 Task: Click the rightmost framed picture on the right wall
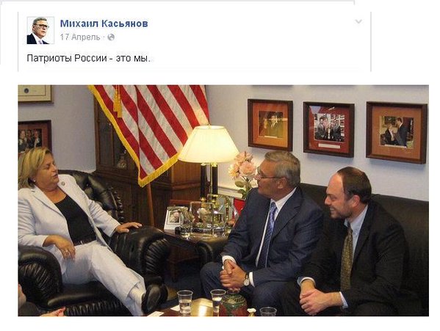pyautogui.click(x=396, y=133)
